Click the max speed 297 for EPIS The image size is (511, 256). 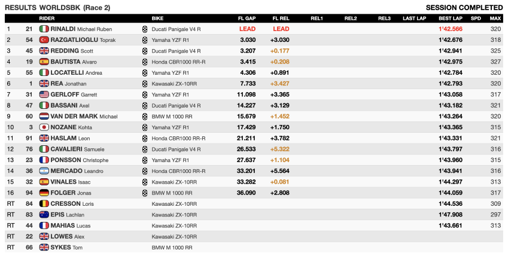click(x=495, y=214)
